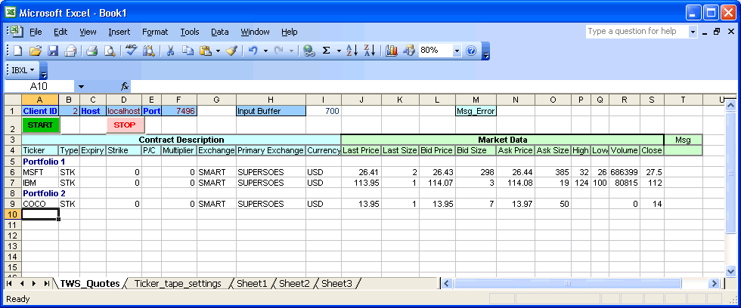Switch to the Sheet1 tab
The image size is (741, 308).
point(252,284)
